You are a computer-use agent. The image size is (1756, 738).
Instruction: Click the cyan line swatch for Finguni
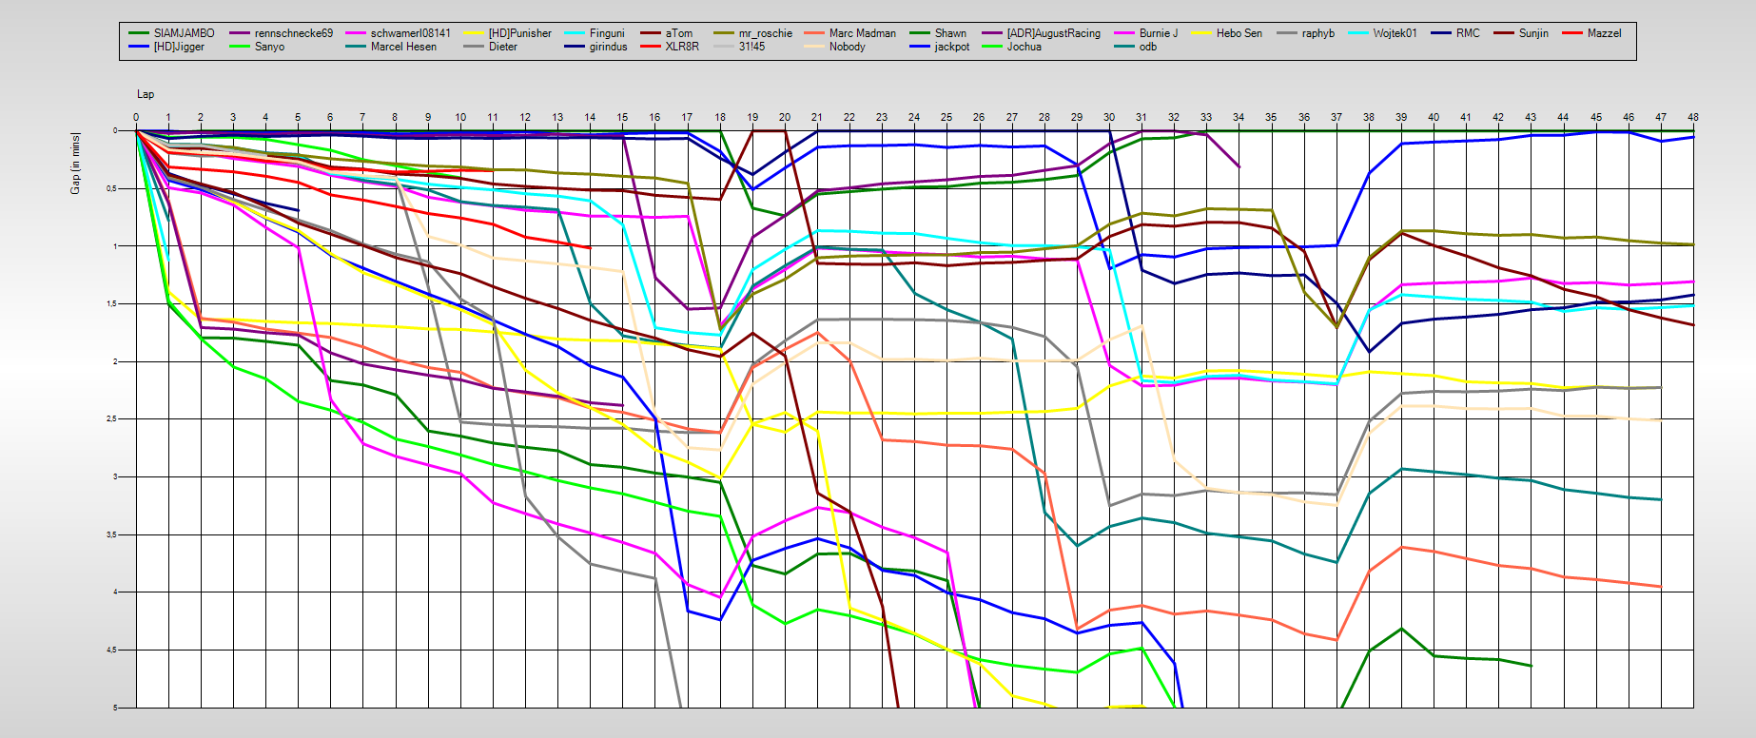coord(575,33)
